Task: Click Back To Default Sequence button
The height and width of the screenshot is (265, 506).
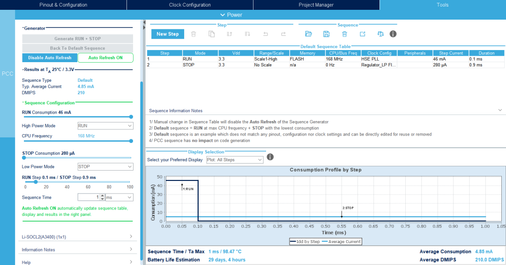Action: [77, 48]
